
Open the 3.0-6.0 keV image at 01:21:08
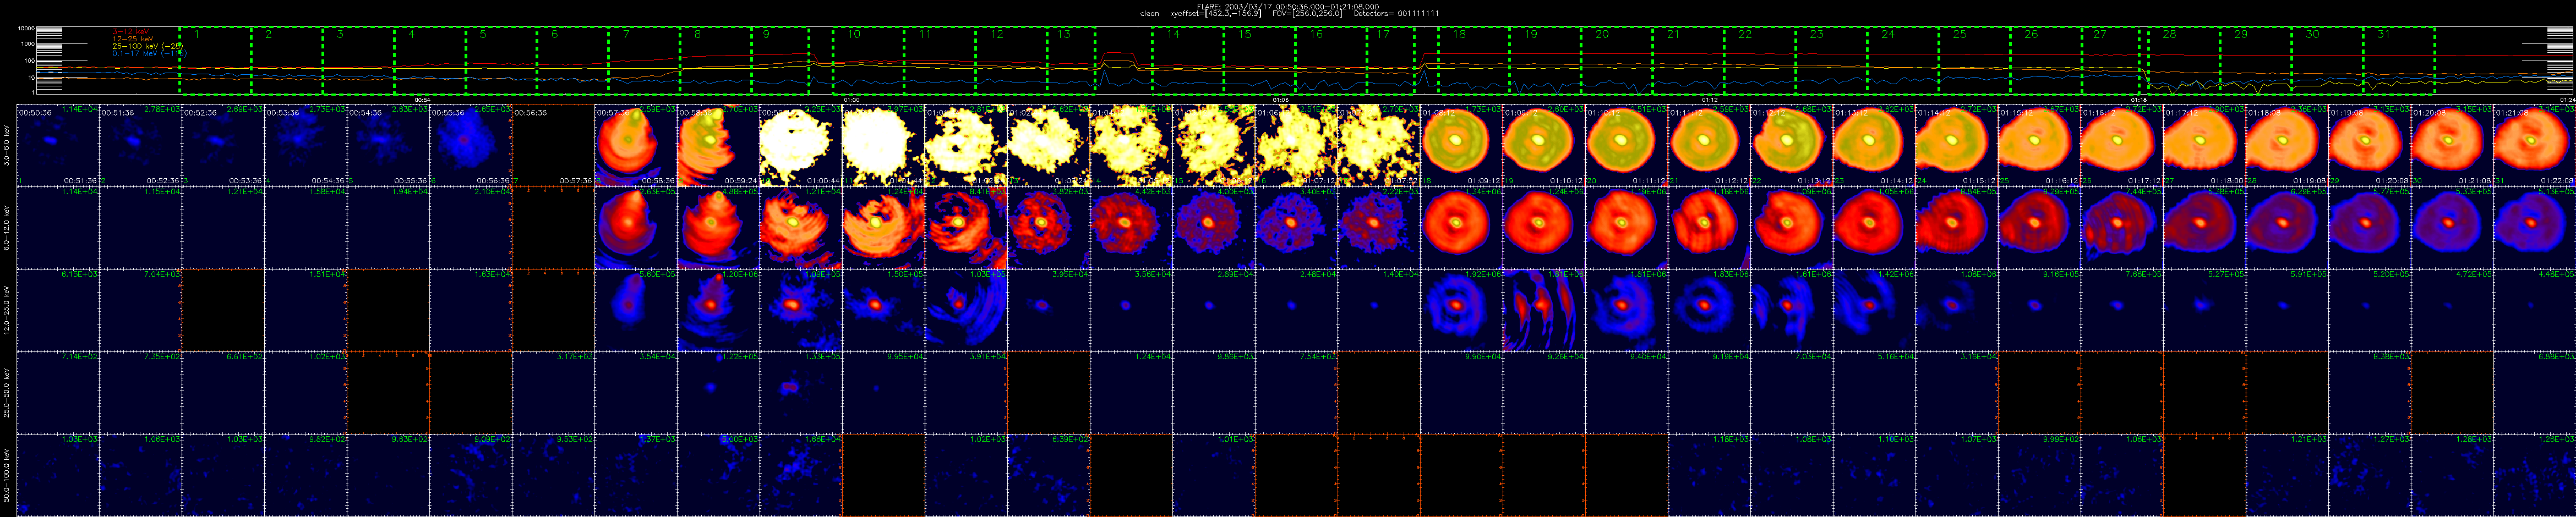(x=2534, y=145)
